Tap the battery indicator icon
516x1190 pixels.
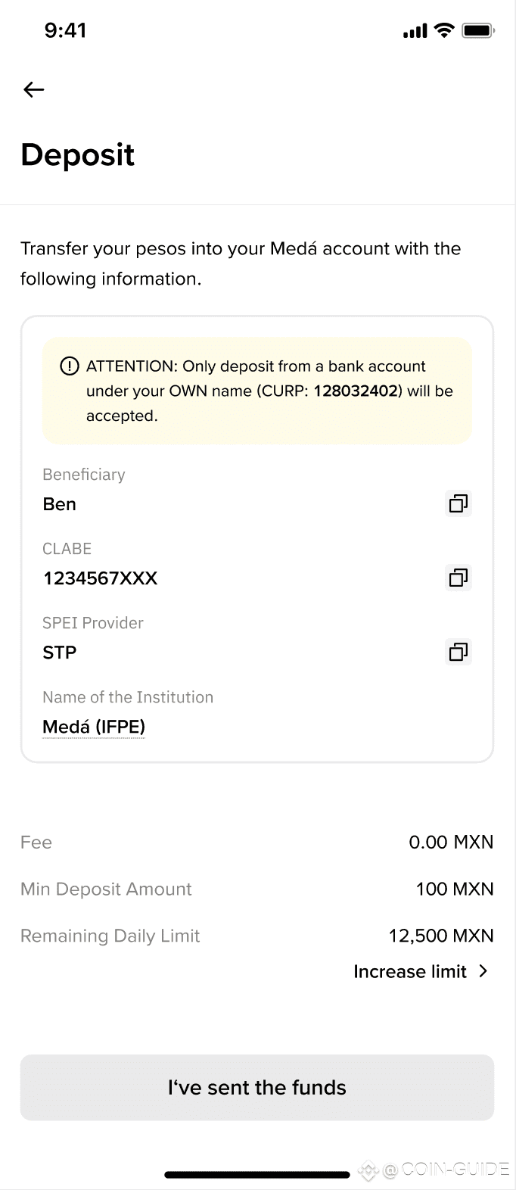click(478, 31)
